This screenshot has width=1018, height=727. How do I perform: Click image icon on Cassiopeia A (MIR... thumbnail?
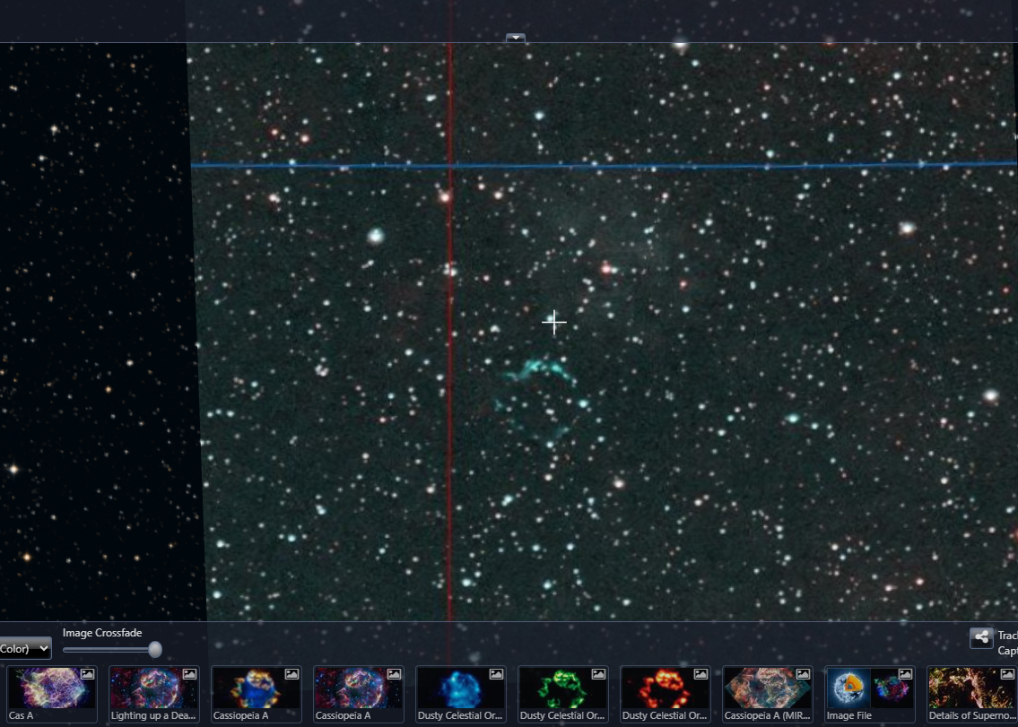click(803, 674)
